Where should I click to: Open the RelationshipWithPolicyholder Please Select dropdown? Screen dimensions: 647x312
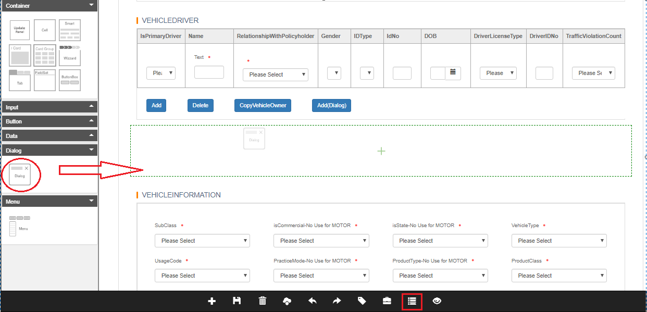(x=275, y=74)
